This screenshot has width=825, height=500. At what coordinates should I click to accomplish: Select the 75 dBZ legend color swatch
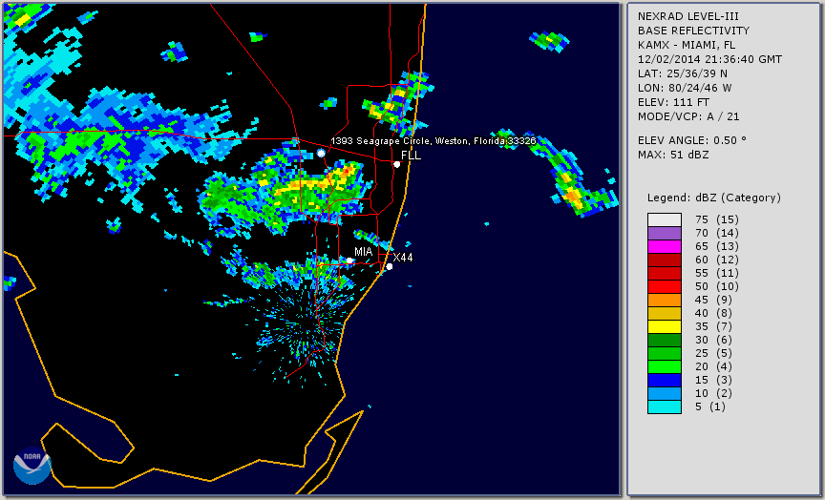coord(665,219)
